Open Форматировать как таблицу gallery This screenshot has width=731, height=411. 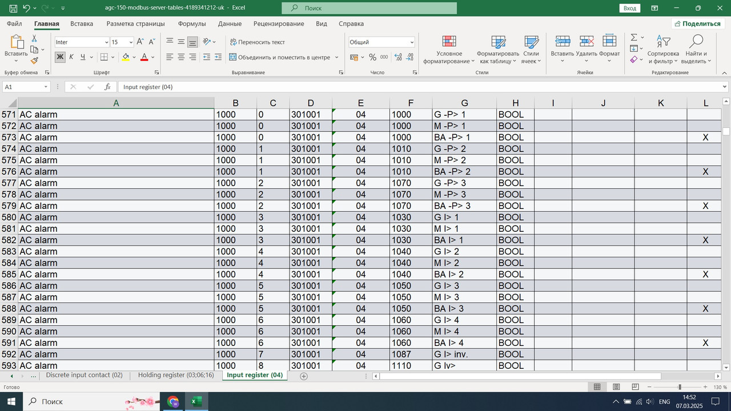pos(498,50)
